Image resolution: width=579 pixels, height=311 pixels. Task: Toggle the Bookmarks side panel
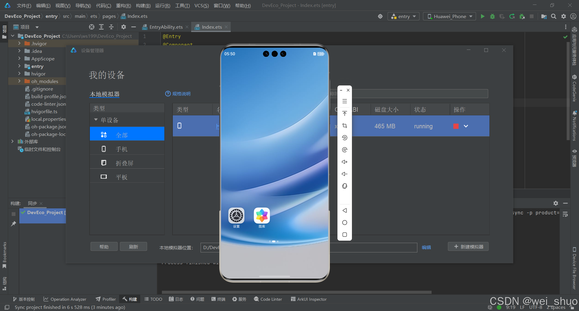4,255
